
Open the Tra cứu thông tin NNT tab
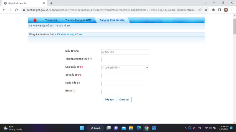78,20
